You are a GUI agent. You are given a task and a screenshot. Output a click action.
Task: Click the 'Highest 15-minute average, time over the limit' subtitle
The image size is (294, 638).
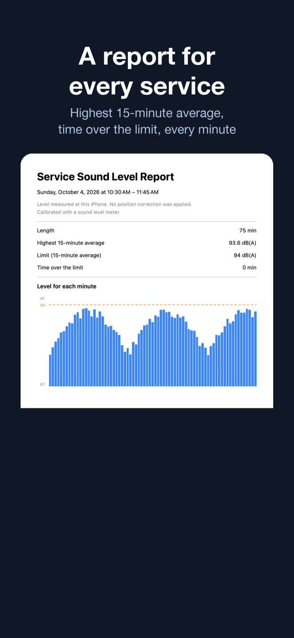point(147,121)
